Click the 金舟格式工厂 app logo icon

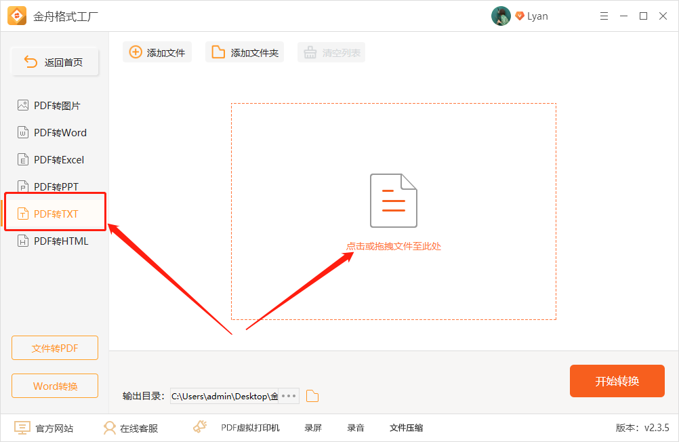[17, 16]
